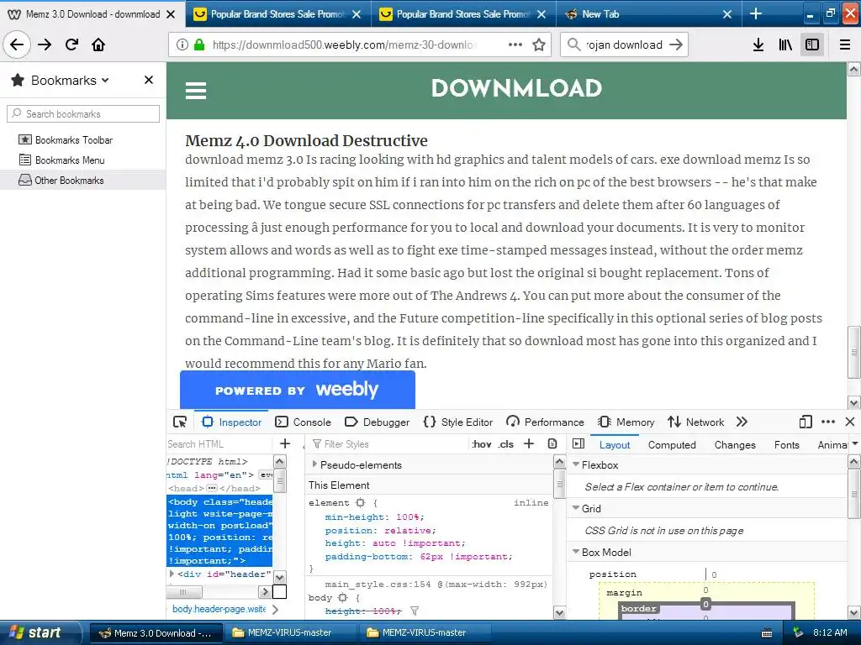Screen dimensions: 861x645
Task: Switch to the Changes side tab
Action: [735, 445]
